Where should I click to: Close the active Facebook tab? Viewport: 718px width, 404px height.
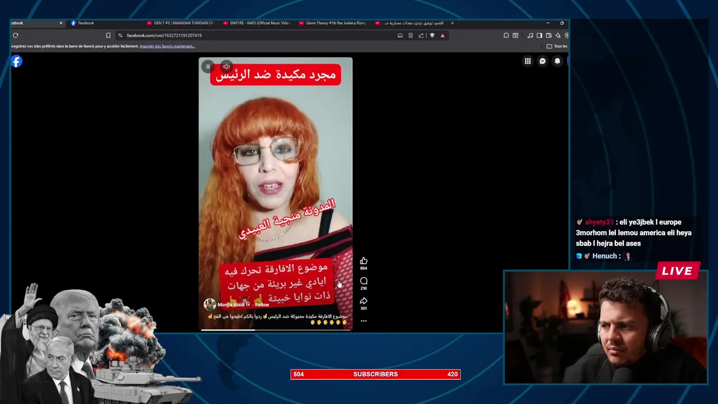[61, 23]
